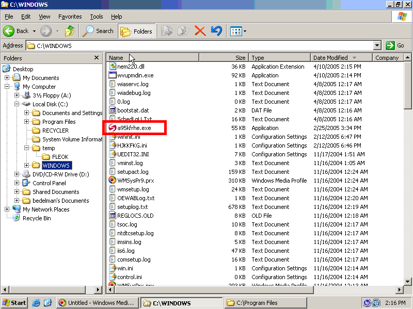413x309 pixels.
Task: Sort by the Type column header
Action: [x=279, y=58]
